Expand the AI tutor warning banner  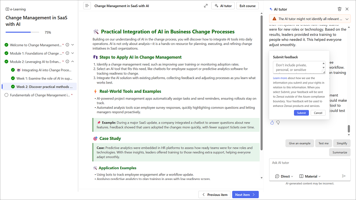[347, 19]
